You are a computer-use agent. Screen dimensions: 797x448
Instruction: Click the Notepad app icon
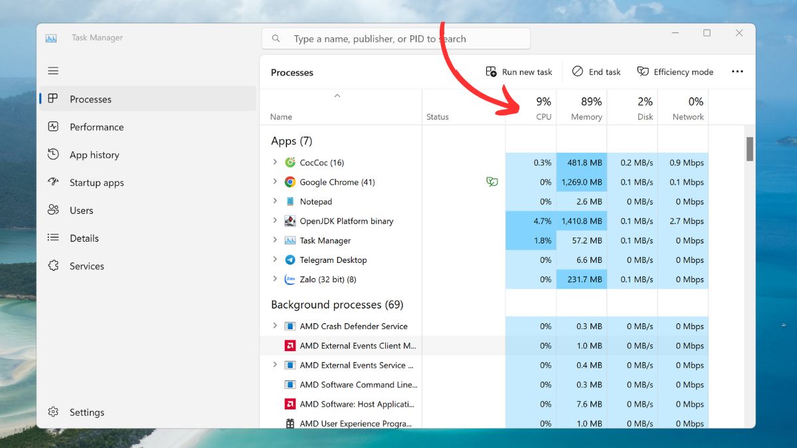[290, 202]
